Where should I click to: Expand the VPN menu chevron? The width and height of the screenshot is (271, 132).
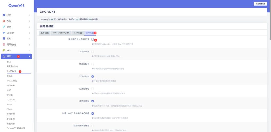30,51
